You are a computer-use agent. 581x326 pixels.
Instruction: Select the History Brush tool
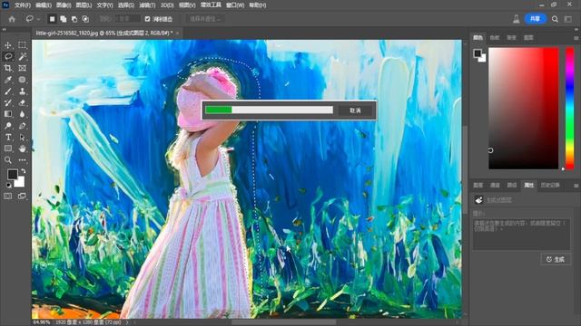click(8, 102)
